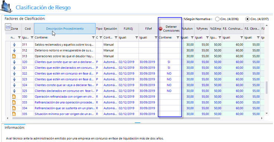The width and height of the screenshot is (274, 142).
Task: Click the F.Ref column header
Action: 149,28
